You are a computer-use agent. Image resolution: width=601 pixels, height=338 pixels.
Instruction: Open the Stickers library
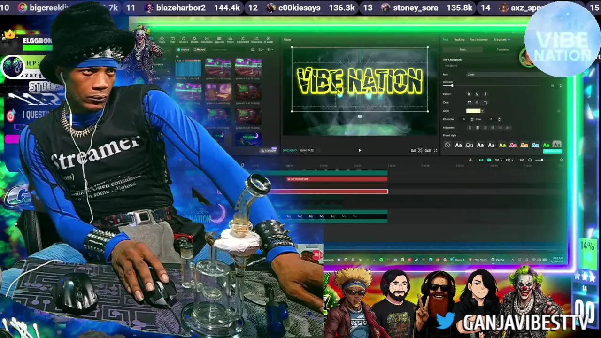(x=184, y=40)
